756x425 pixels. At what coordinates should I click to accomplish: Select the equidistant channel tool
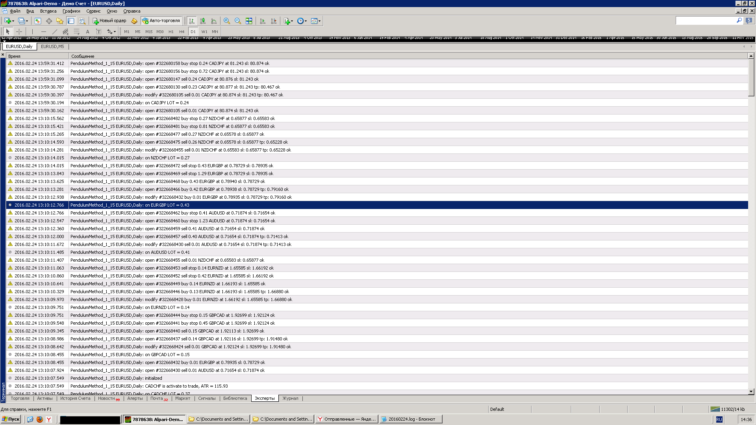click(66, 31)
